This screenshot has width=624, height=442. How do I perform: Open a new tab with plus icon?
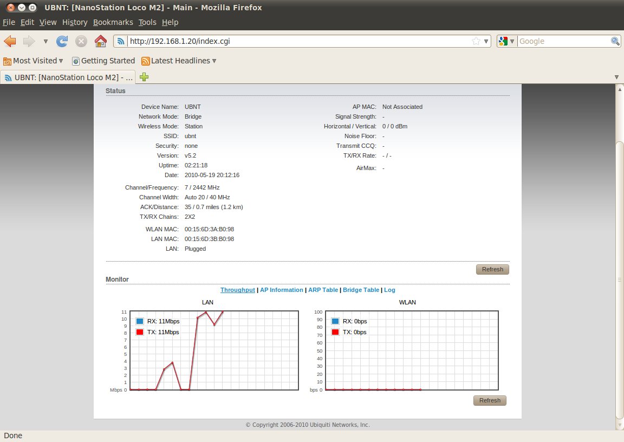pyautogui.click(x=144, y=77)
